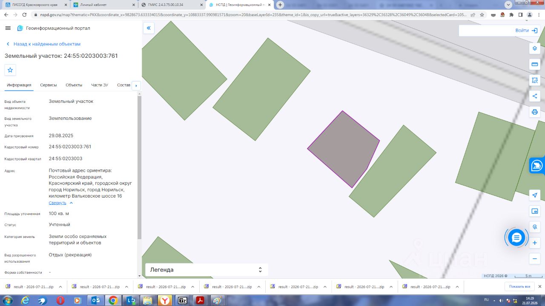This screenshot has width=545, height=306.
Task: Click the info panel vertical scrollbar
Action: tap(139, 168)
